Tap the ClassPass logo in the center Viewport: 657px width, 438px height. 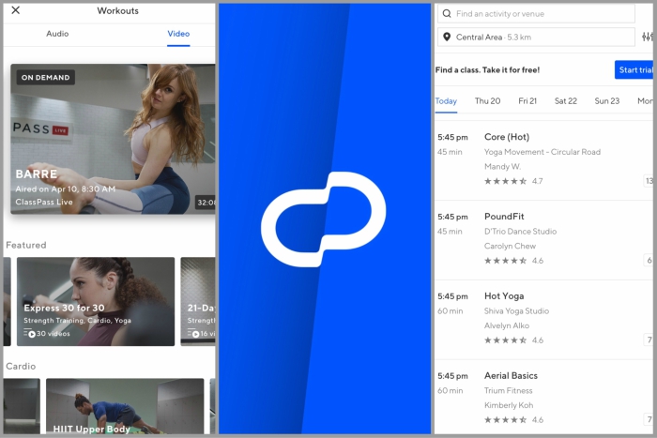(324, 220)
